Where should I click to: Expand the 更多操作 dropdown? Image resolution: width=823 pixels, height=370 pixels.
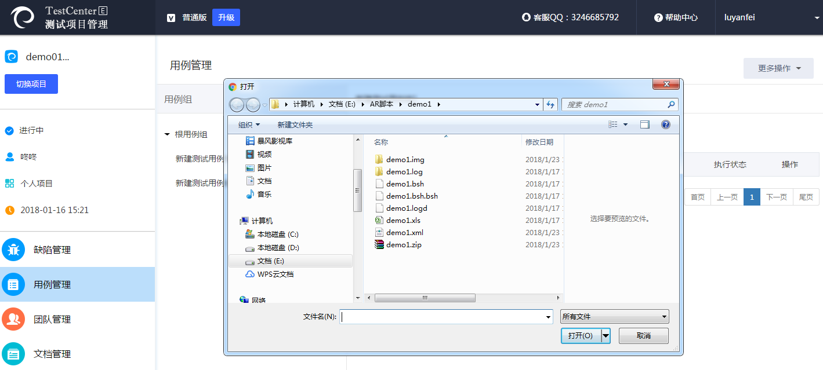click(x=779, y=68)
